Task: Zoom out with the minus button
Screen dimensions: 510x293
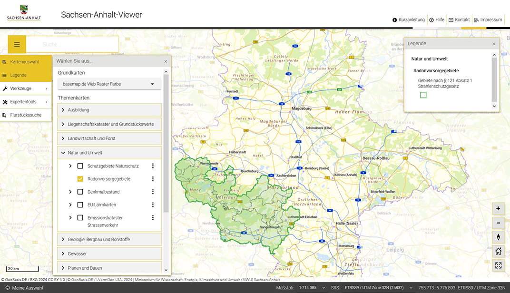Action: coord(498,223)
